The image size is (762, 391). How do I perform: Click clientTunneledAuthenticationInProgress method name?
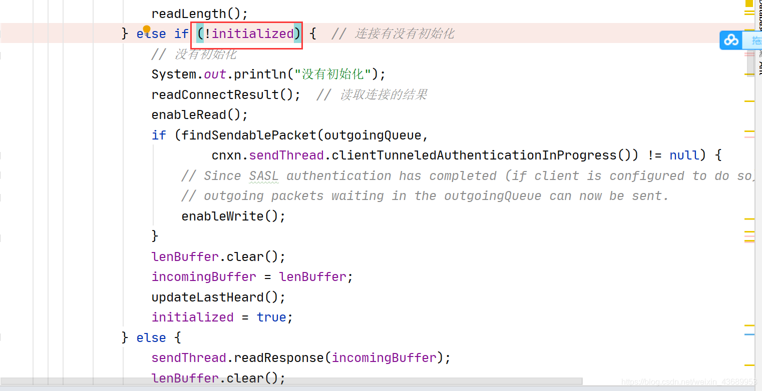[474, 155]
